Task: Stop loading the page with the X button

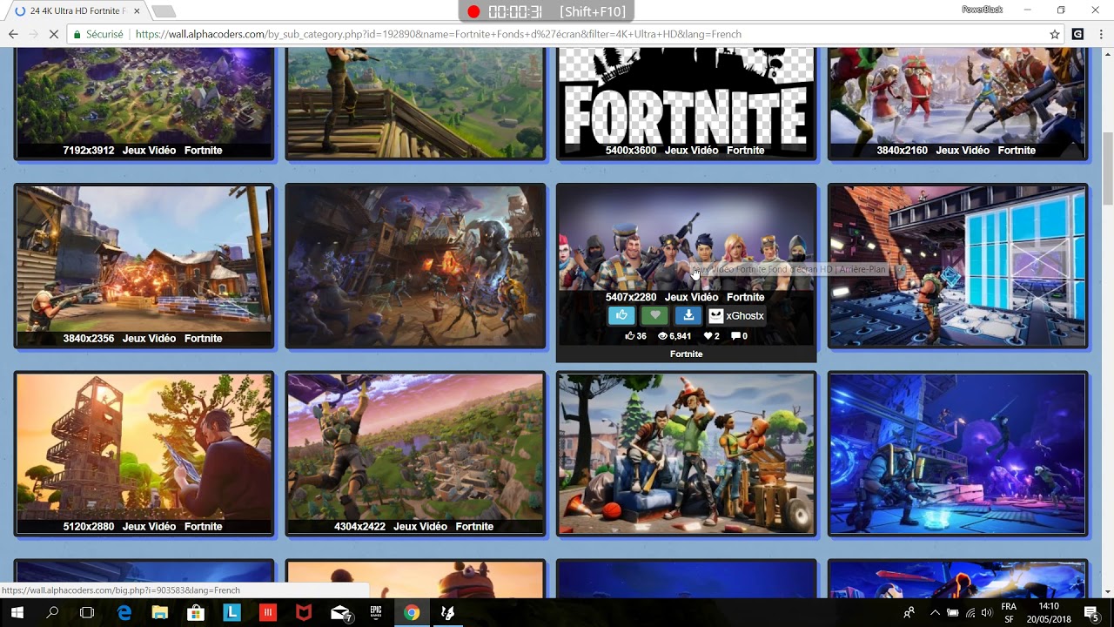Action: 54,34
